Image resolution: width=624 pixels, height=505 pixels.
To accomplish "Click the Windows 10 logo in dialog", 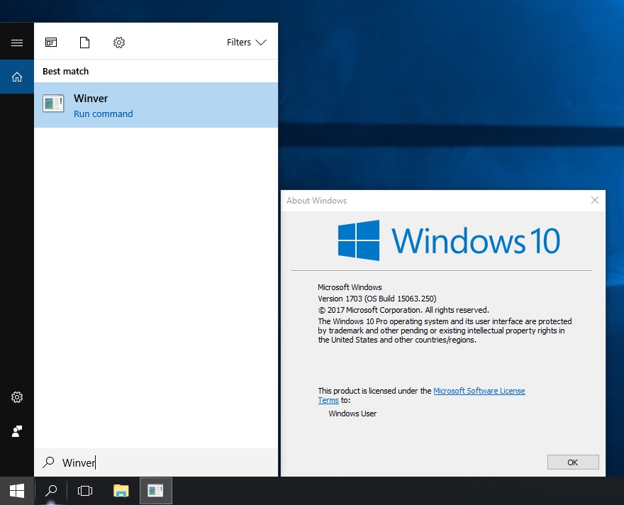I will pyautogui.click(x=448, y=240).
